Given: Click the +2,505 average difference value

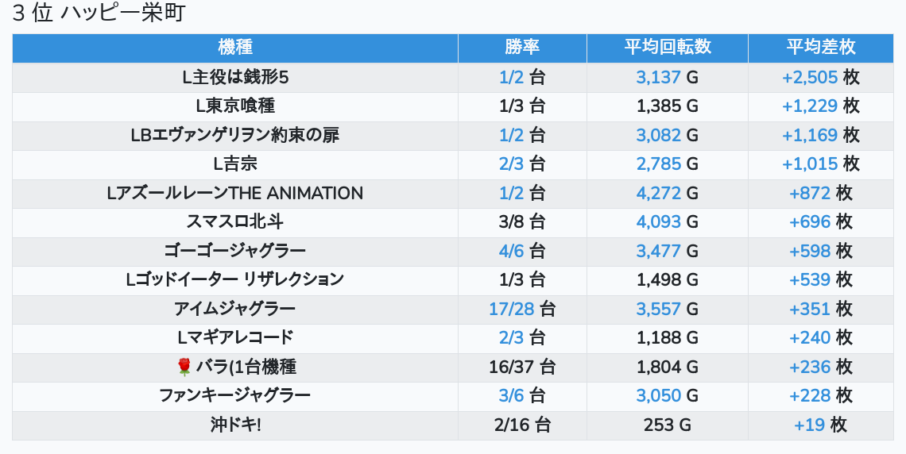Looking at the screenshot, I should pyautogui.click(x=809, y=78).
